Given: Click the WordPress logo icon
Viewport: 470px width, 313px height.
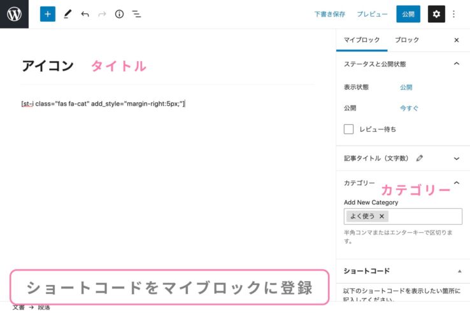Looking at the screenshot, I should tap(14, 14).
